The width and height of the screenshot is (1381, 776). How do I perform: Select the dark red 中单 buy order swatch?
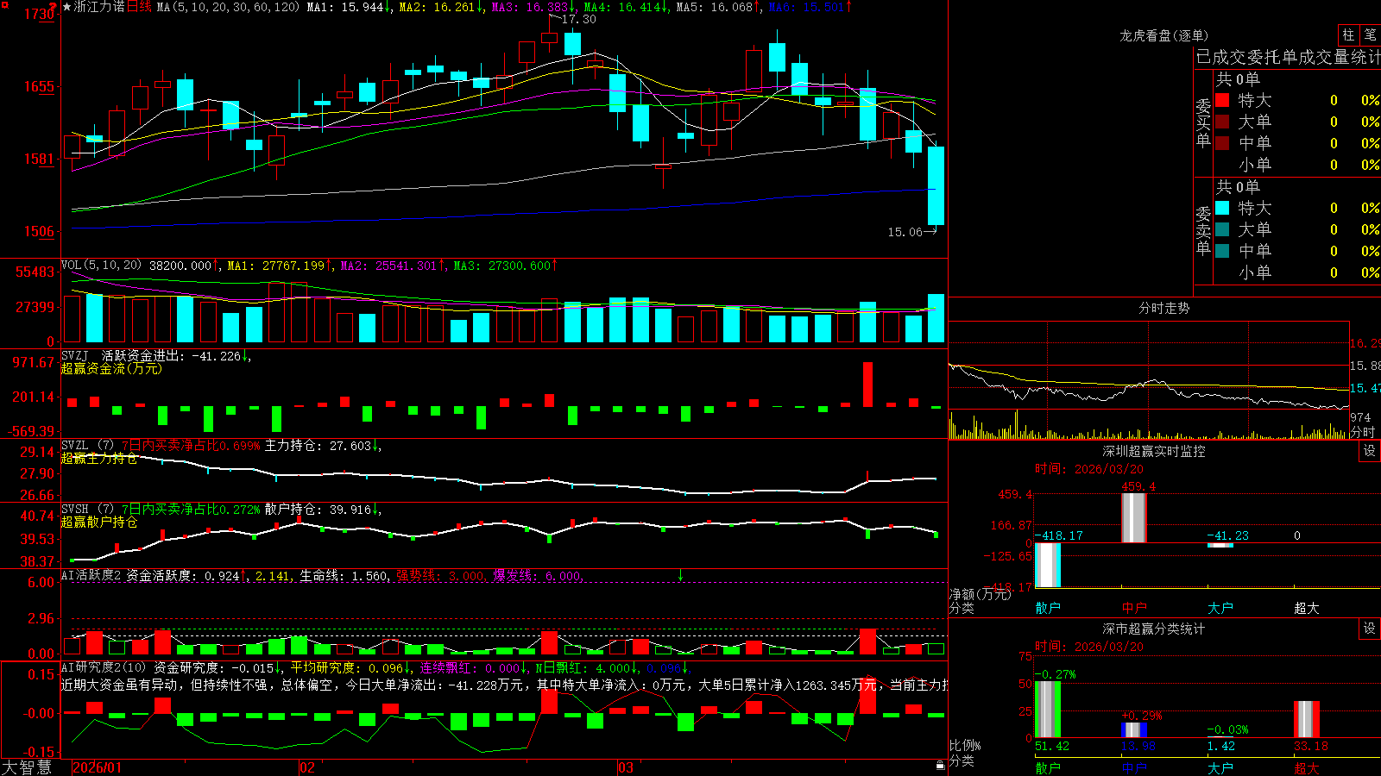(1222, 143)
